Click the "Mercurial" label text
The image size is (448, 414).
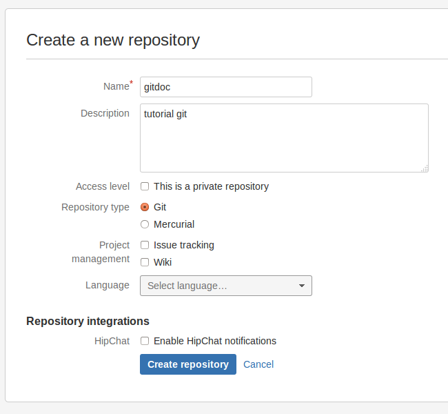click(x=174, y=224)
